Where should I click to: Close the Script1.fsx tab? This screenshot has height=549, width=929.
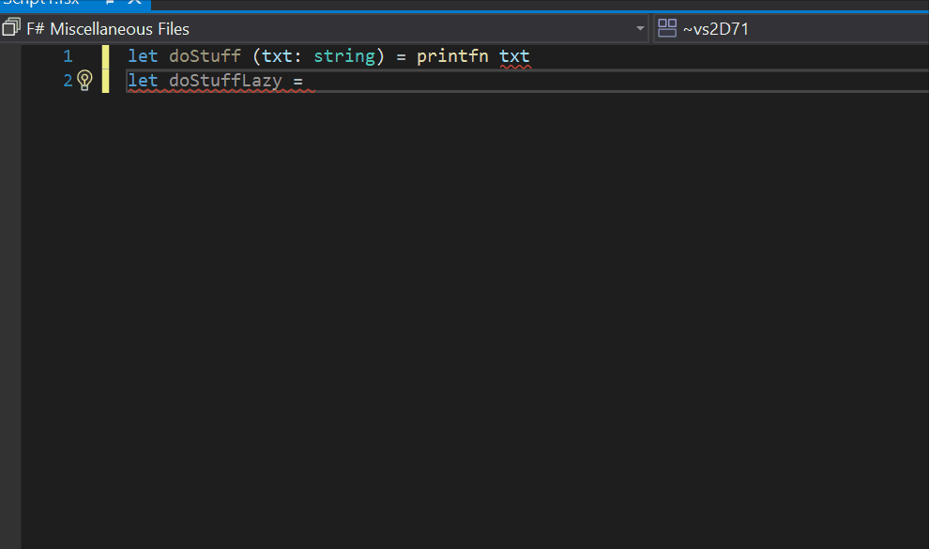tap(132, 3)
